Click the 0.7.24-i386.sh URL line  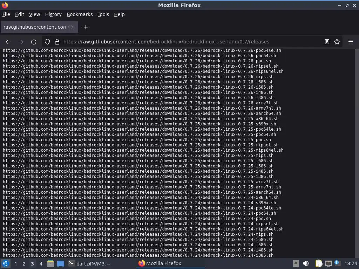(x=138, y=255)
